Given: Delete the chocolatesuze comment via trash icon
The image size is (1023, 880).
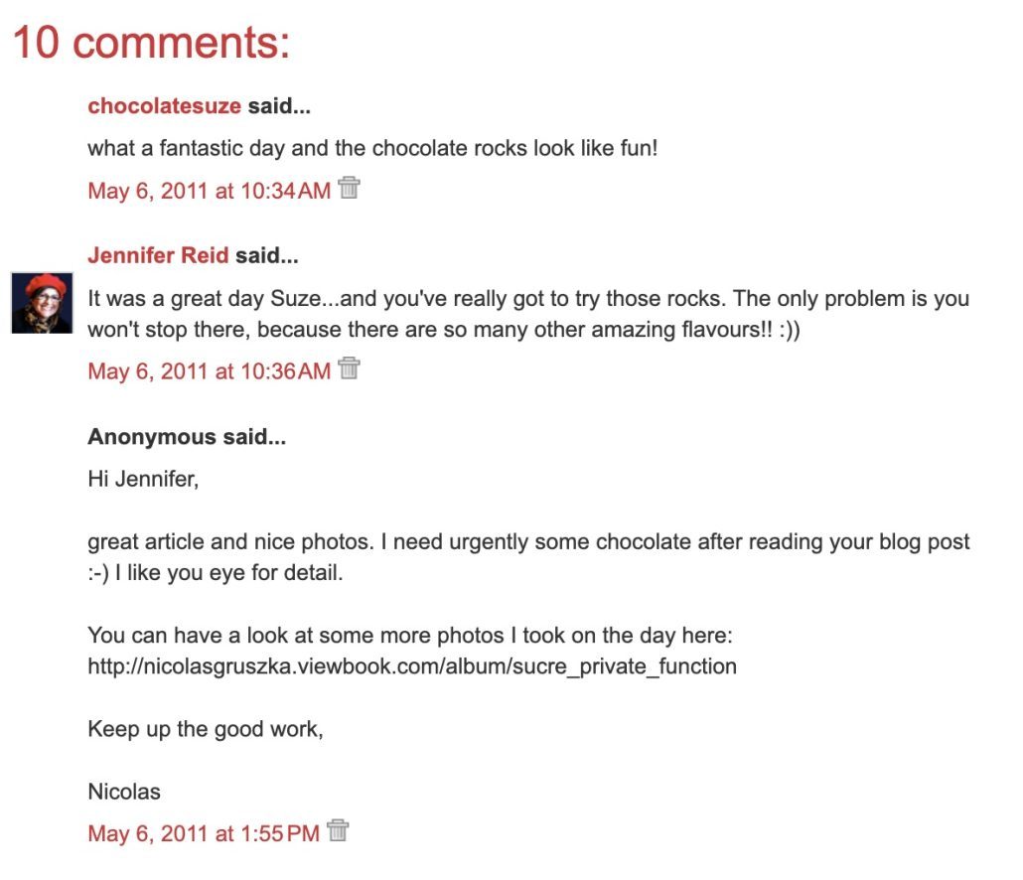Looking at the screenshot, I should click(349, 188).
